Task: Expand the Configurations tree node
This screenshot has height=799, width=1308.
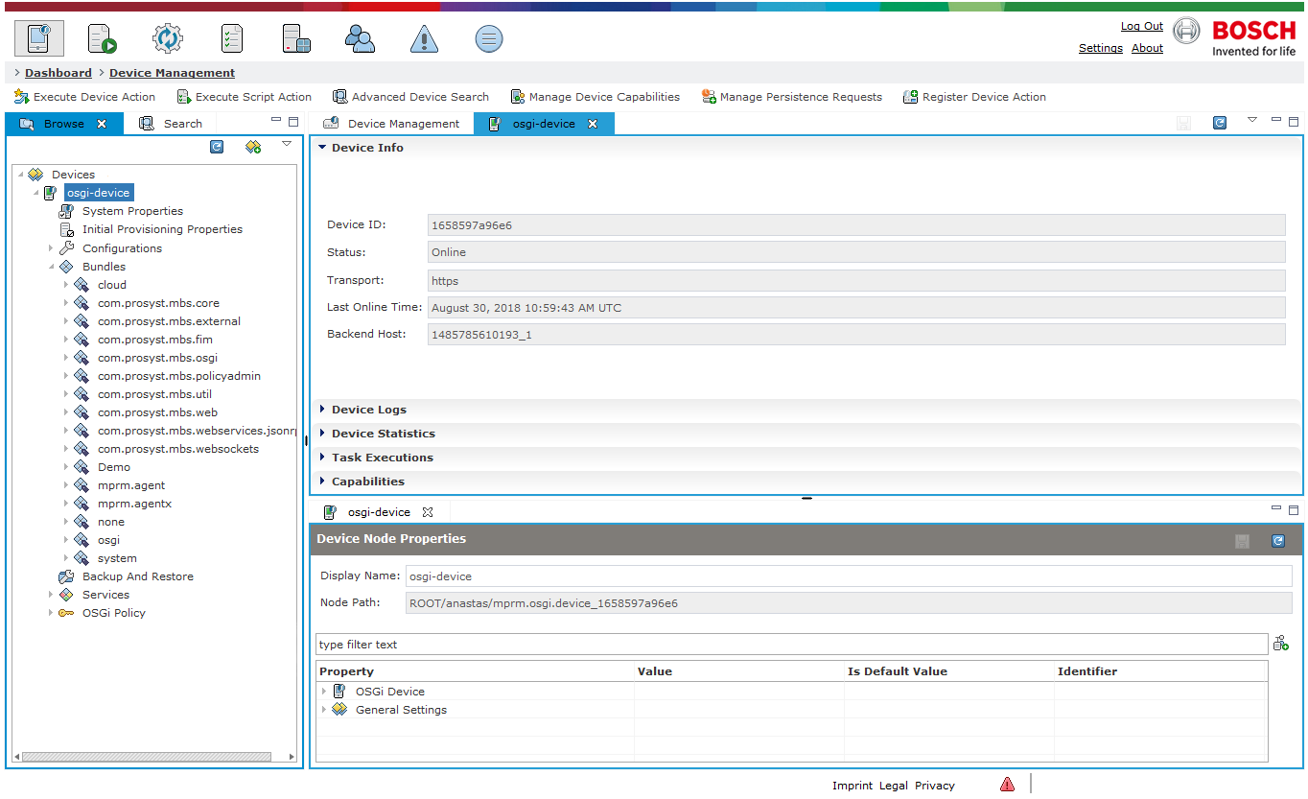Action: [x=51, y=248]
